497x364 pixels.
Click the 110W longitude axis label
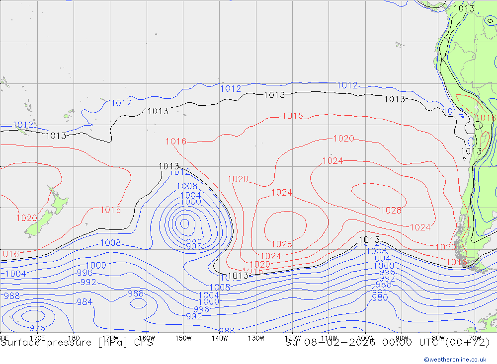point(329,338)
